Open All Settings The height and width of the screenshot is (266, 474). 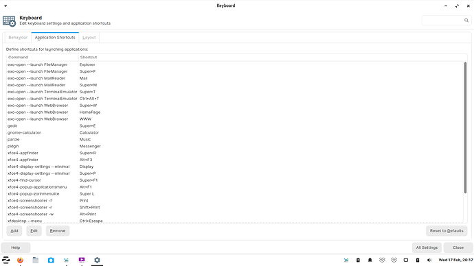(x=427, y=247)
